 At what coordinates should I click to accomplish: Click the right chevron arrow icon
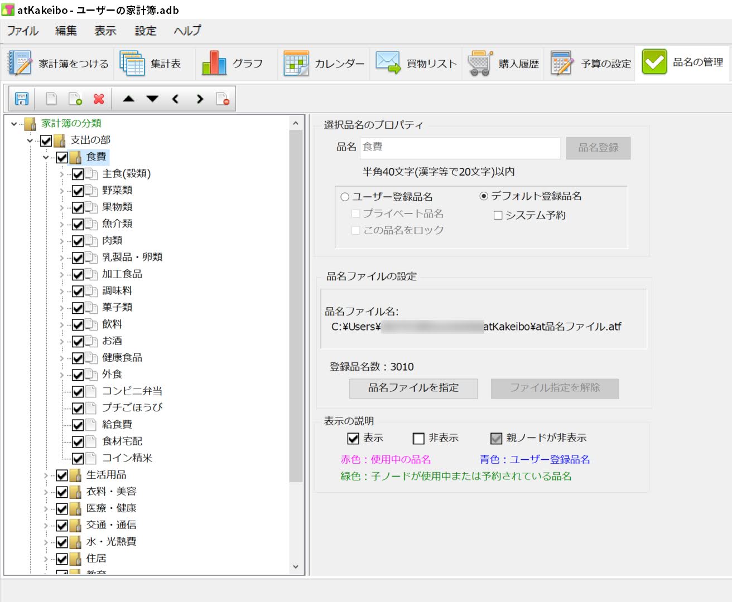coord(200,99)
